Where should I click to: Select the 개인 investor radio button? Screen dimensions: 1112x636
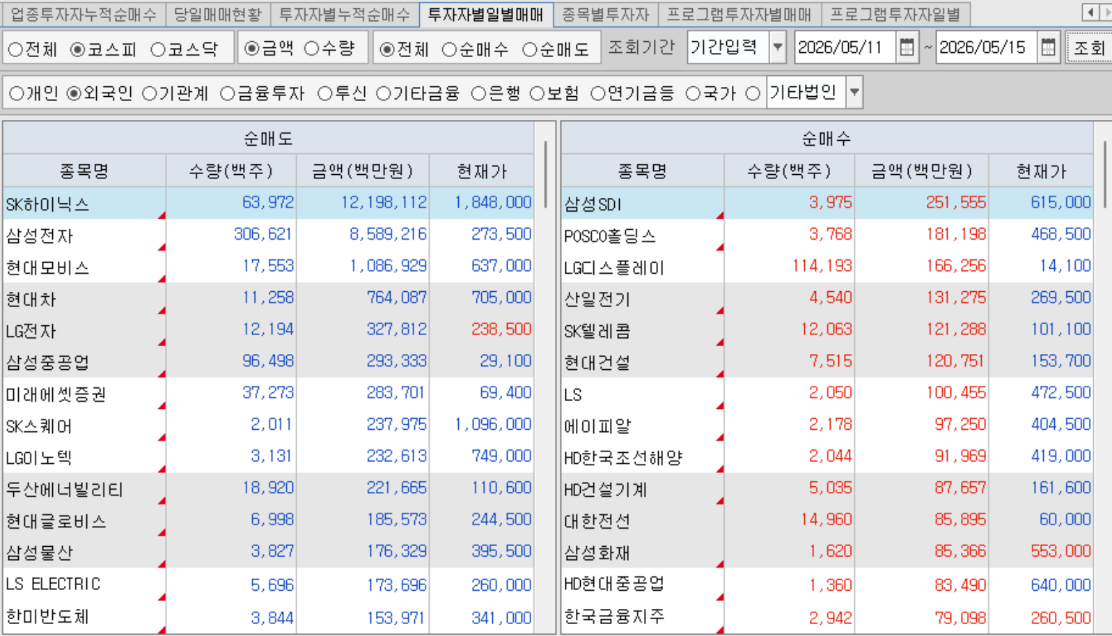(17, 93)
